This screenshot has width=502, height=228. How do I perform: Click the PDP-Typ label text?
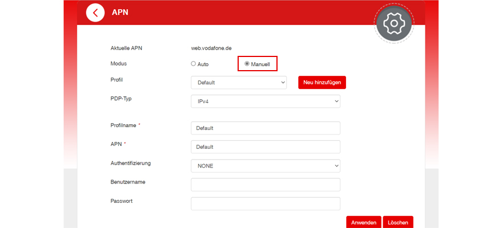[x=121, y=99]
